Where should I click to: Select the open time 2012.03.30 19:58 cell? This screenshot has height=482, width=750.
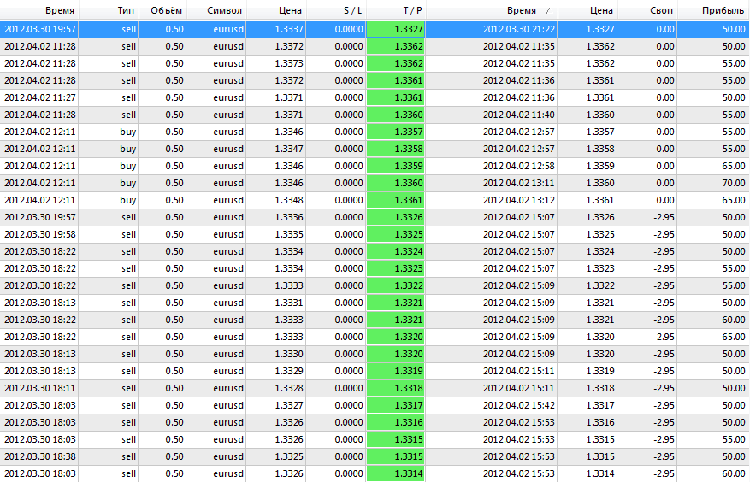tap(39, 234)
